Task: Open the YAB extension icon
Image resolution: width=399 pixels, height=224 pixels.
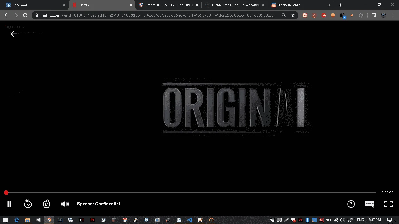Action: (324, 15)
